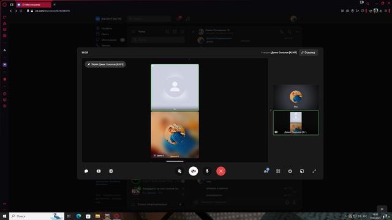
Task: Open a new browser tab
Action: 55,4
